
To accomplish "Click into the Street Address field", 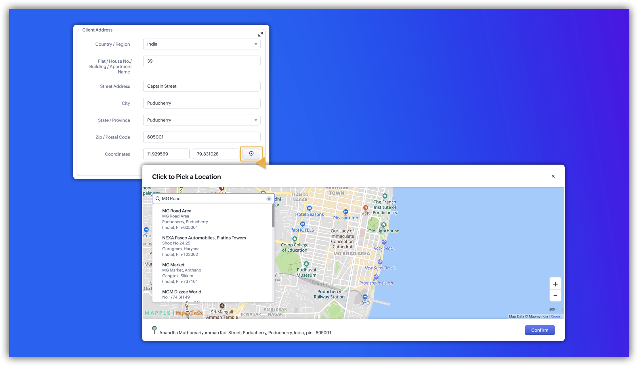I will click(201, 86).
